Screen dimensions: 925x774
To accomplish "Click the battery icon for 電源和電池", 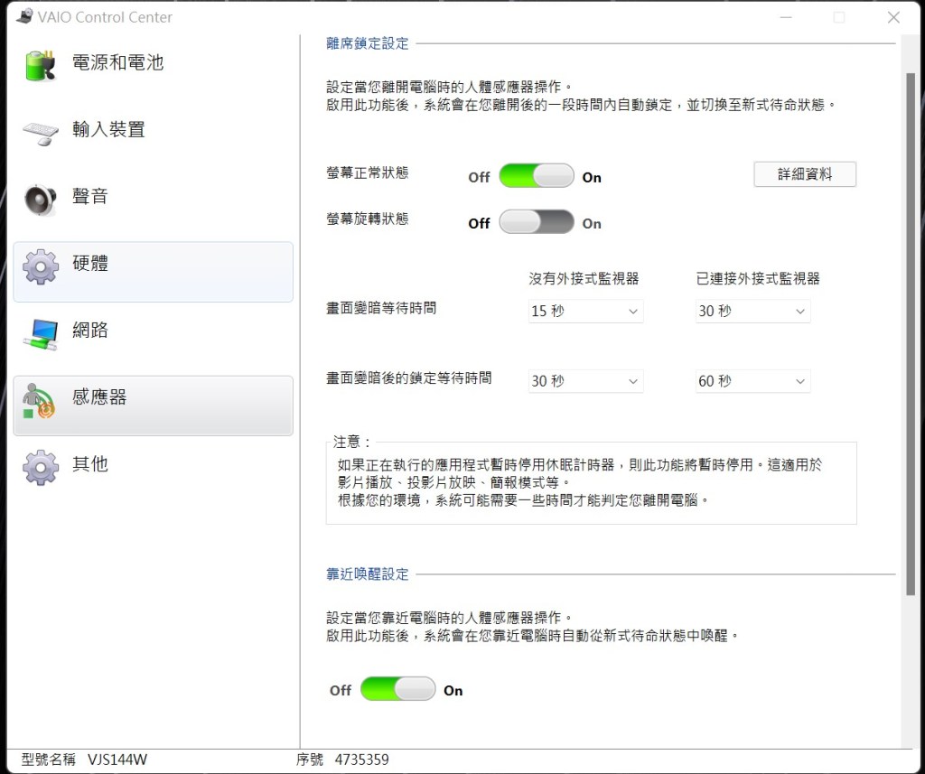I will coord(40,64).
